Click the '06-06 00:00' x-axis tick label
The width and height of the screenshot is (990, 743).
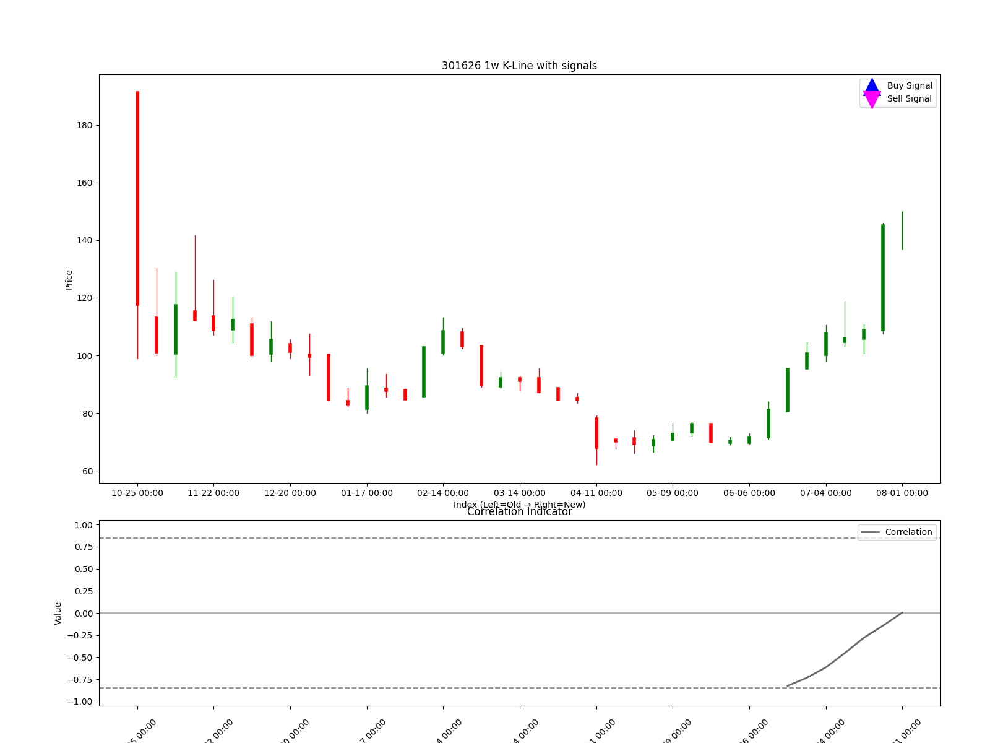[749, 493]
